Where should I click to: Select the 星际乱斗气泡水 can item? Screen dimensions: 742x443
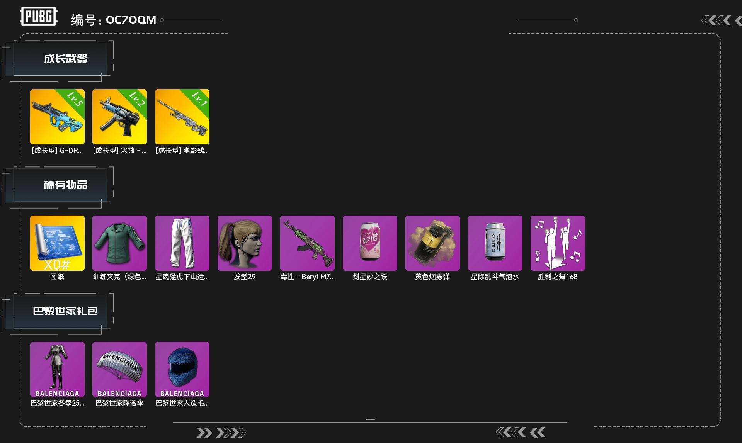click(495, 243)
